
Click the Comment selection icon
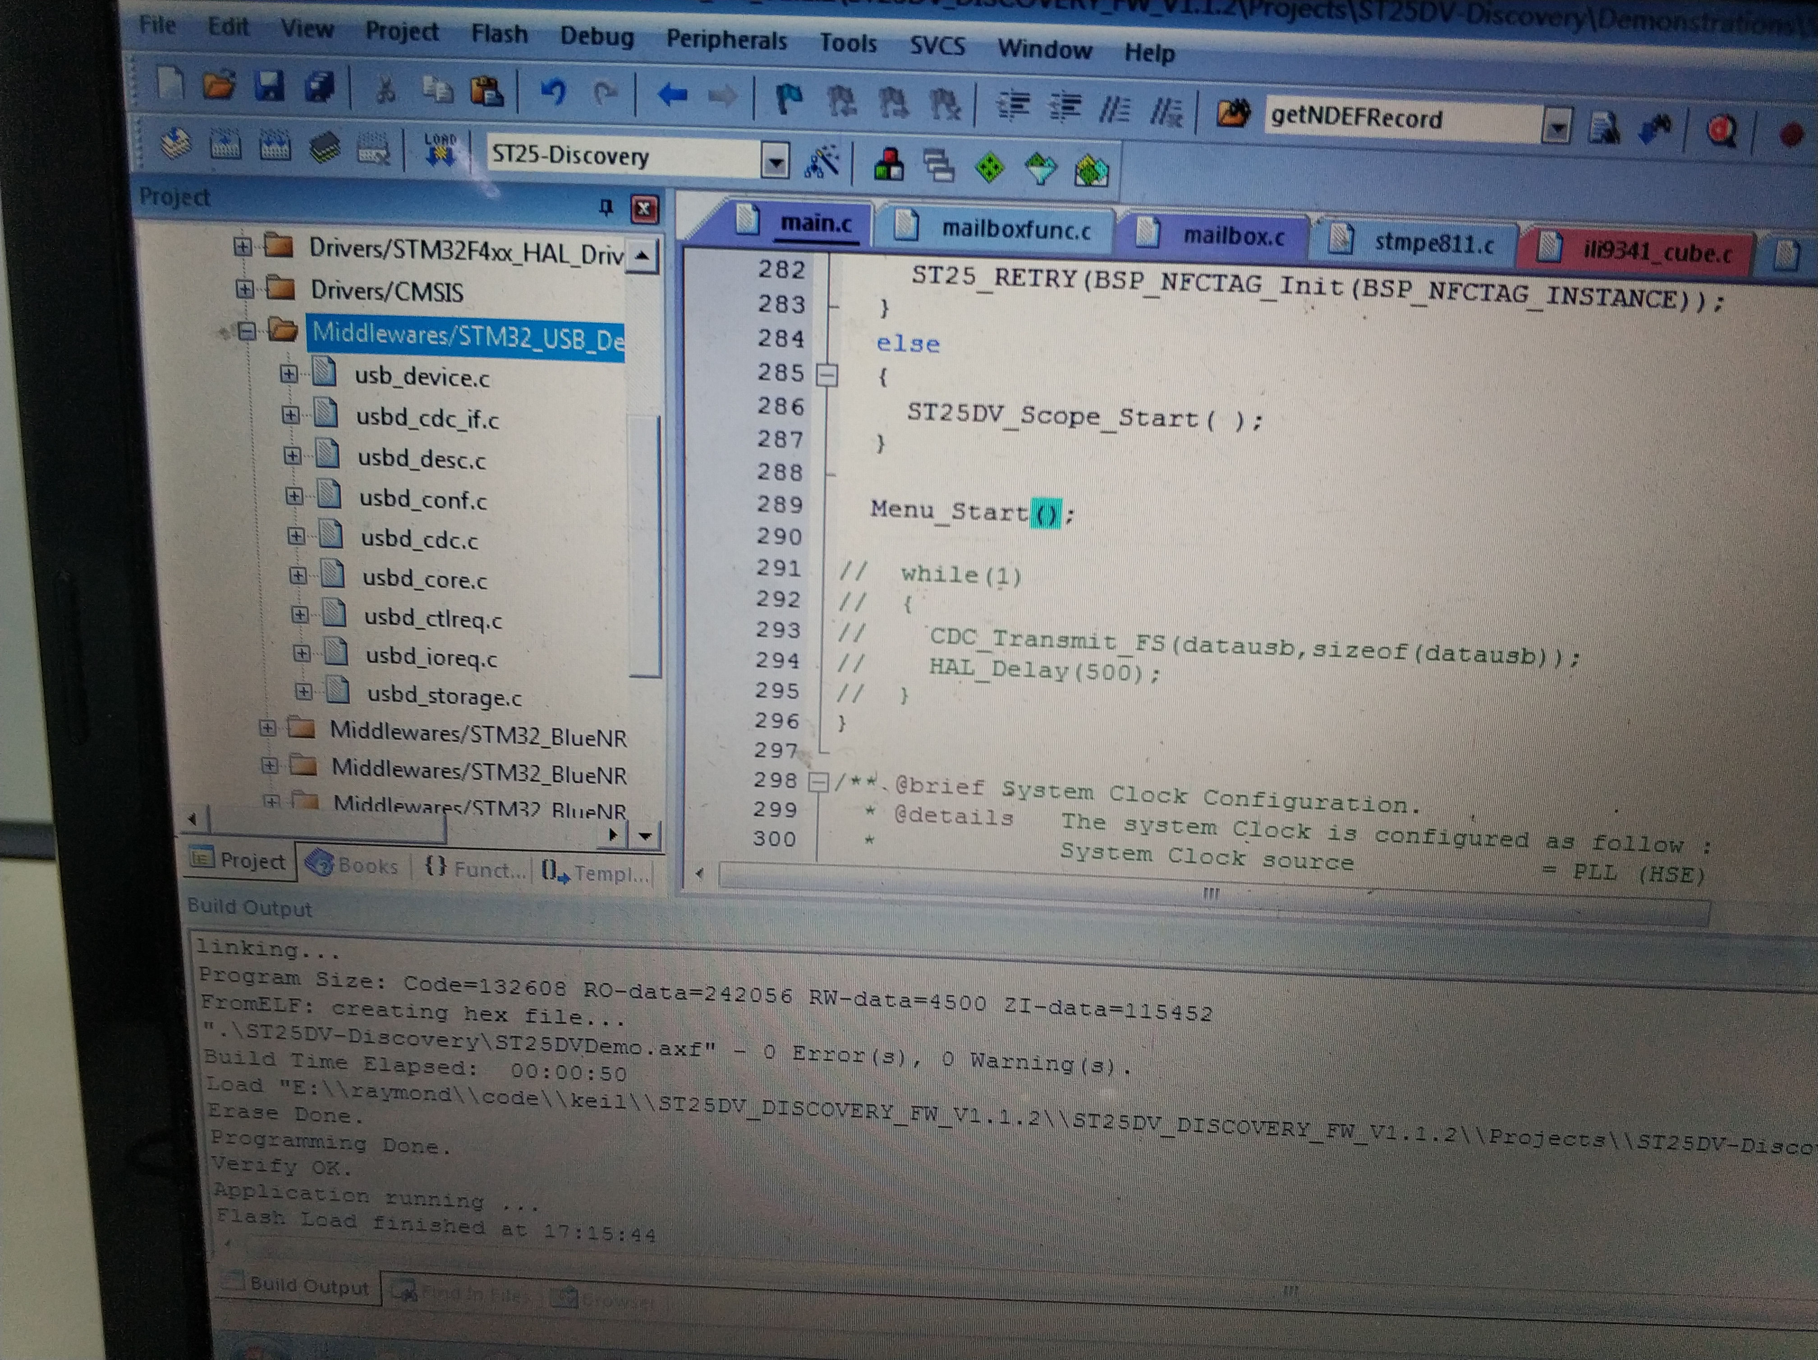1116,109
